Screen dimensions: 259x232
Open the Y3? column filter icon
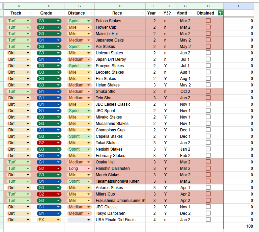click(x=174, y=13)
